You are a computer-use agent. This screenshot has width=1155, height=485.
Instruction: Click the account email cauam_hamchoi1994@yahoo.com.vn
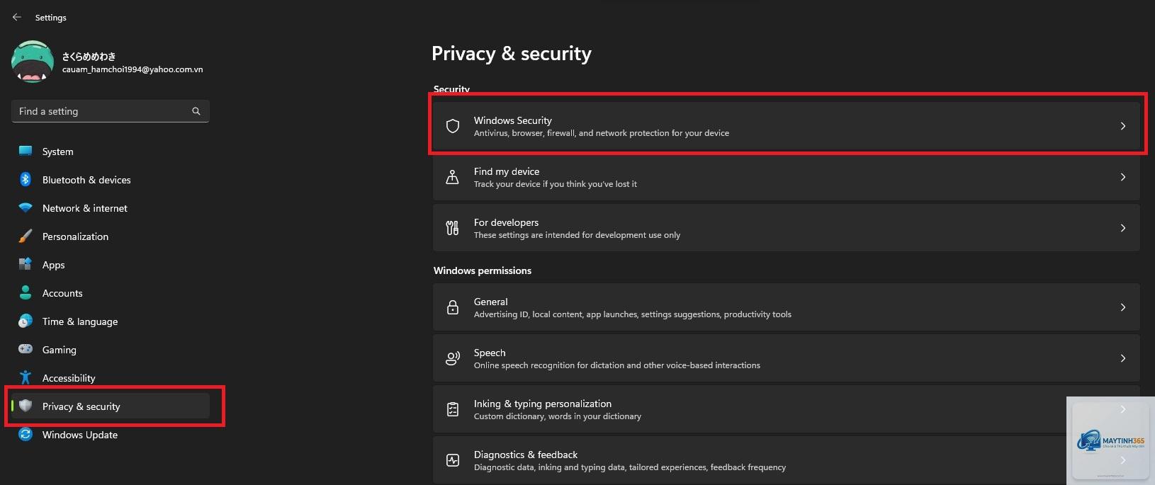click(133, 69)
